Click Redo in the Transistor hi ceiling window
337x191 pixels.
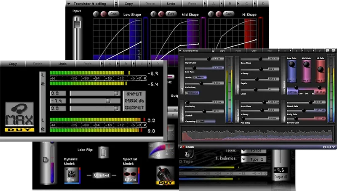click(x=192, y=4)
